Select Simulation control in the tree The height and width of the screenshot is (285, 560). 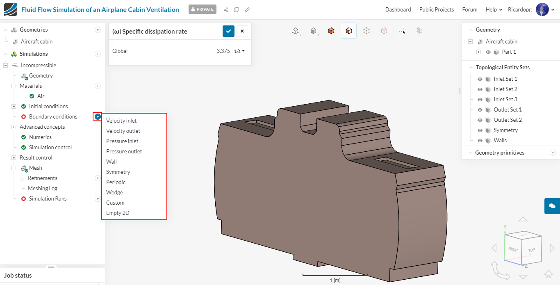click(50, 147)
